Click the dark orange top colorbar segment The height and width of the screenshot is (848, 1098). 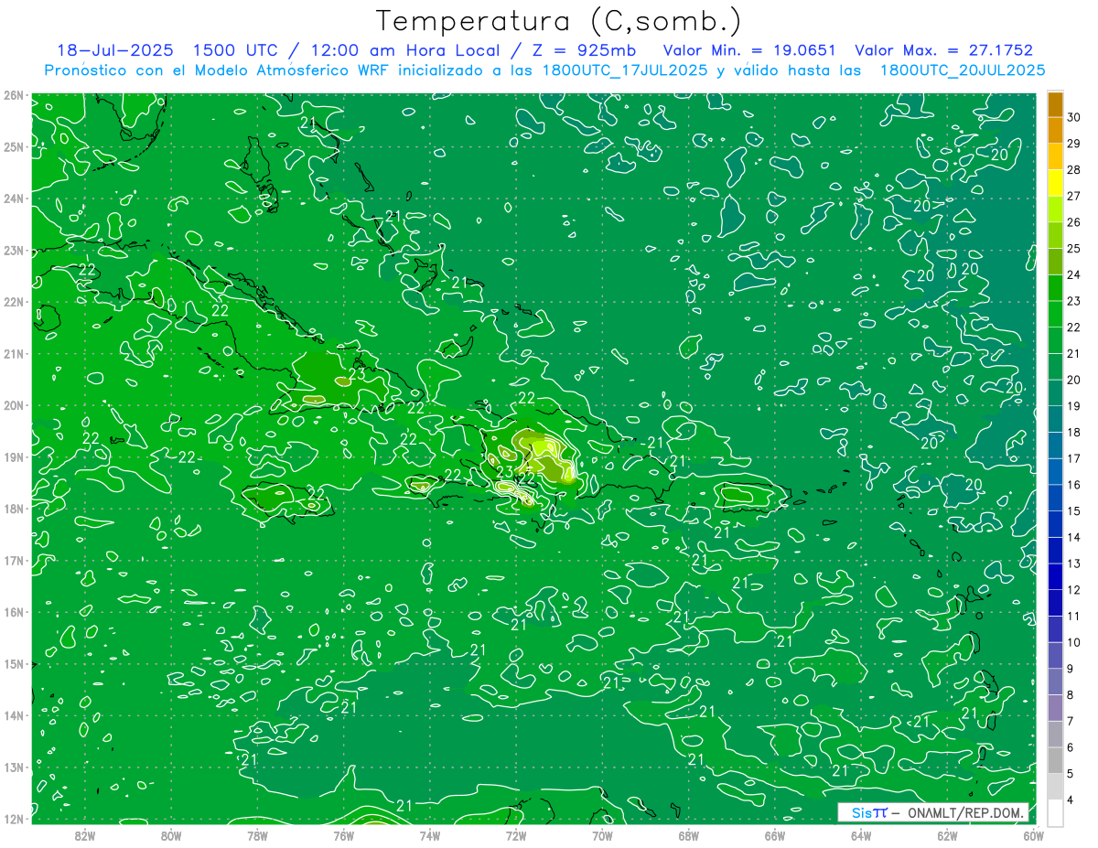pyautogui.click(x=1055, y=104)
